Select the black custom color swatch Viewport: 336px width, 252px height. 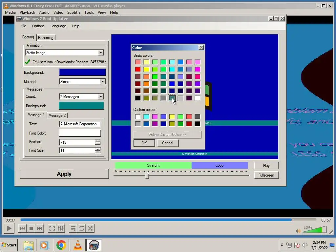point(198,124)
